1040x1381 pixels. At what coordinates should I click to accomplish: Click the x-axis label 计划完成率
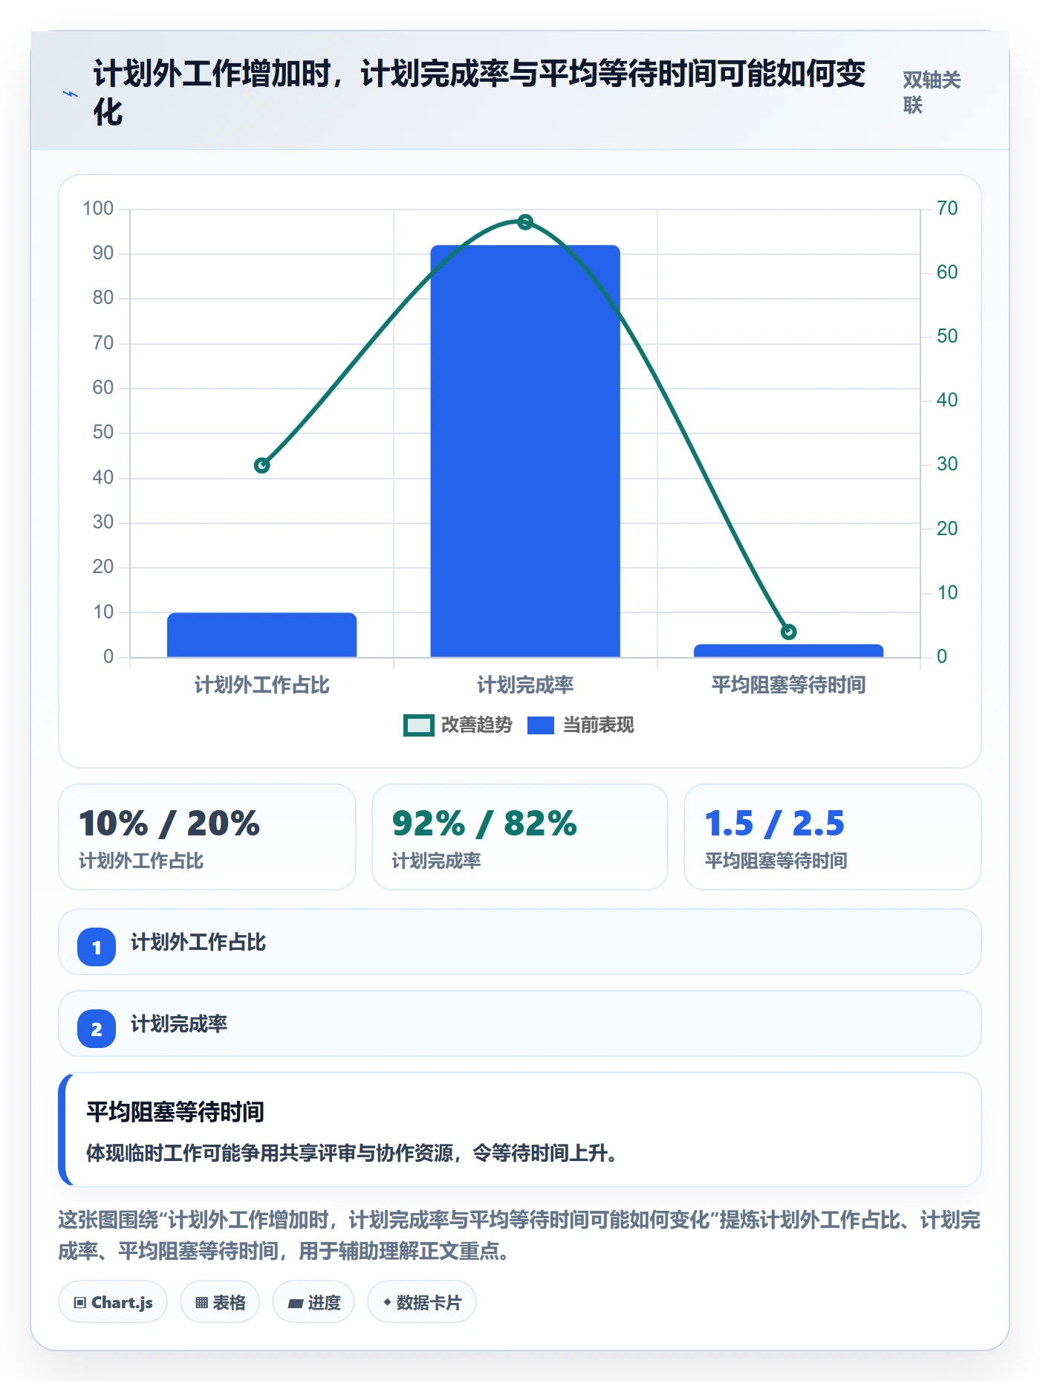pyautogui.click(x=525, y=685)
